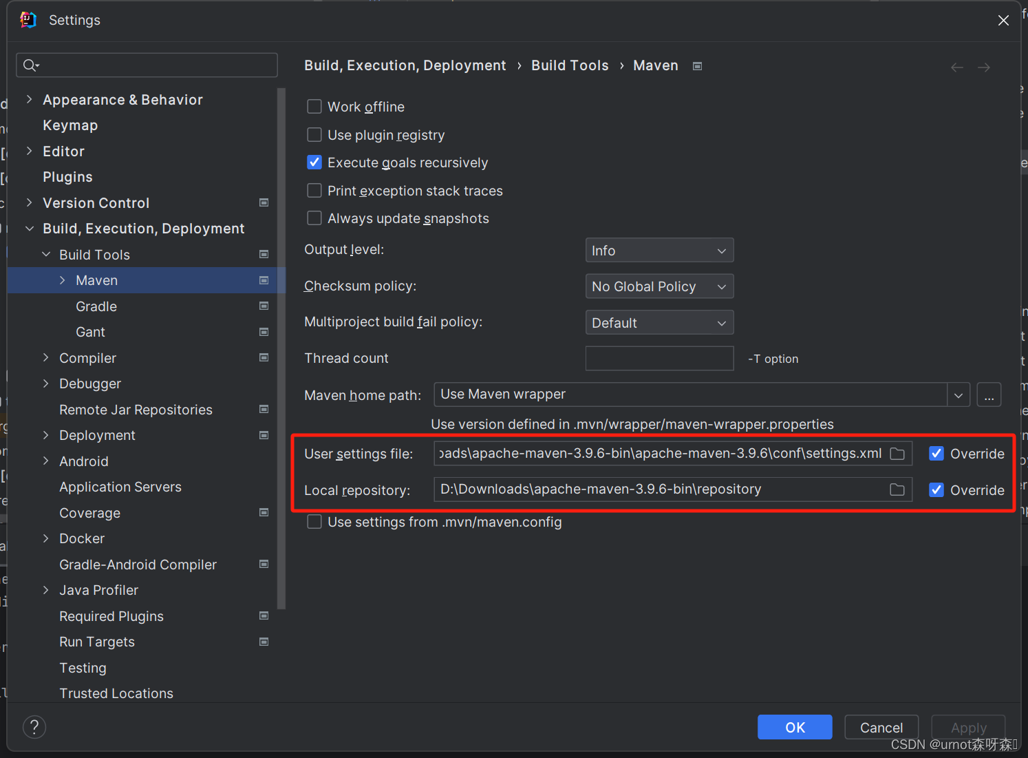This screenshot has height=758, width=1028.
Task: Enable Use plugin registry checkbox
Action: 314,135
